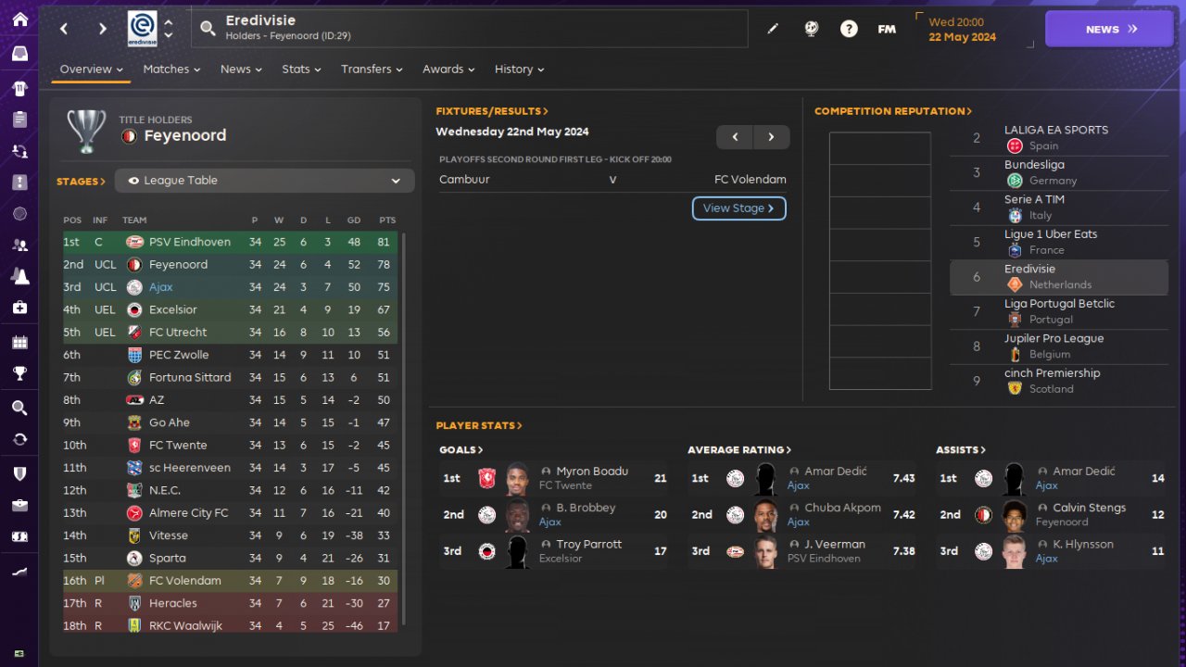
Task: Open Cambuur from the playoff fixture
Action: (464, 180)
